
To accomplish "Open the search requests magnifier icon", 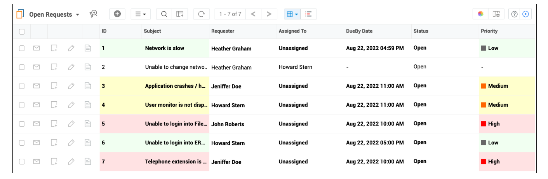I will [x=164, y=14].
